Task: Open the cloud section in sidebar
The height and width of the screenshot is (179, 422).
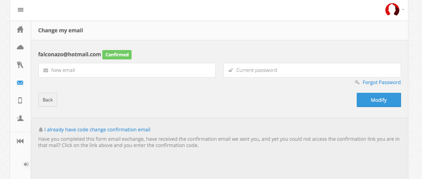Action: [x=20, y=47]
